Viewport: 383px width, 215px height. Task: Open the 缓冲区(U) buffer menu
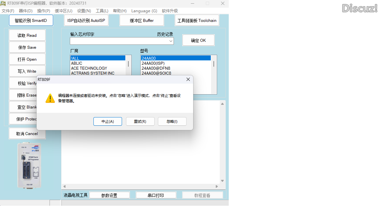pos(64,11)
